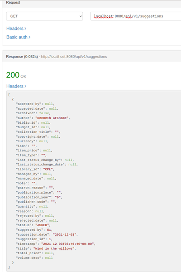Open the response URL link for suggestions

[74, 57]
